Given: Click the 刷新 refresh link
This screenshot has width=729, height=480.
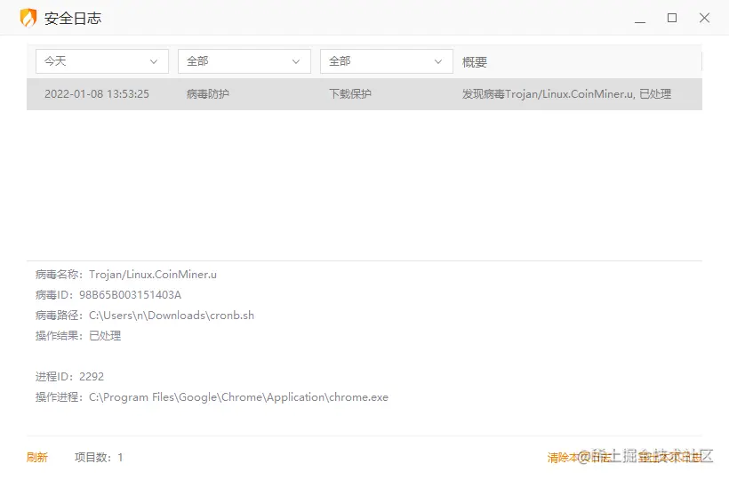Looking at the screenshot, I should click(37, 457).
